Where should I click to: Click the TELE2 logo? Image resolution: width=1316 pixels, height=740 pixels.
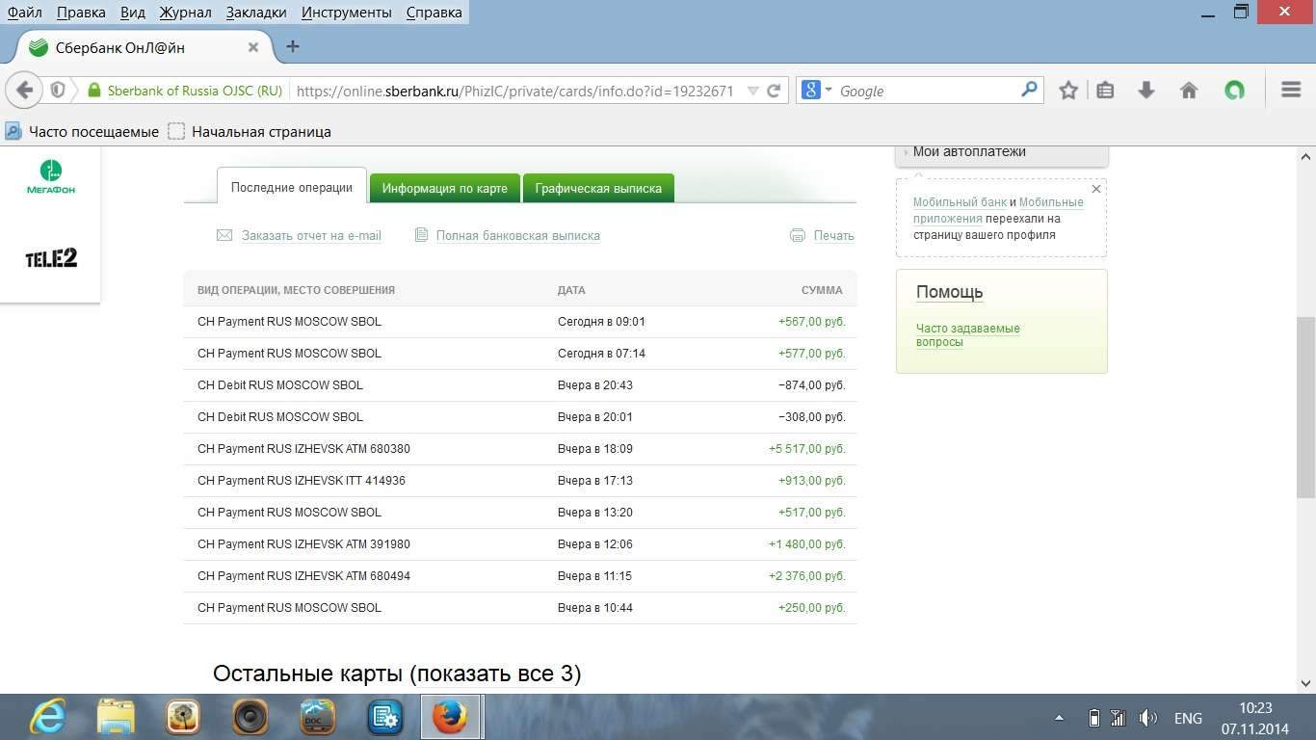(50, 258)
